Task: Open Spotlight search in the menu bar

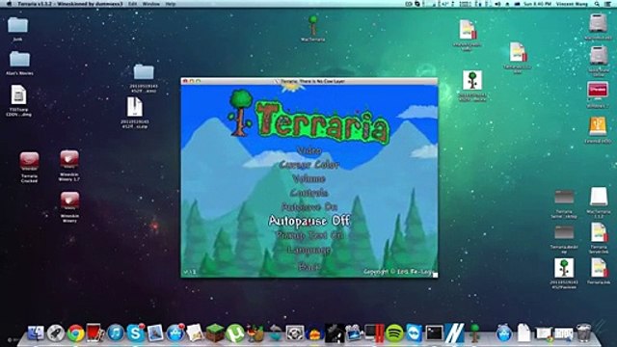Action: click(x=597, y=4)
